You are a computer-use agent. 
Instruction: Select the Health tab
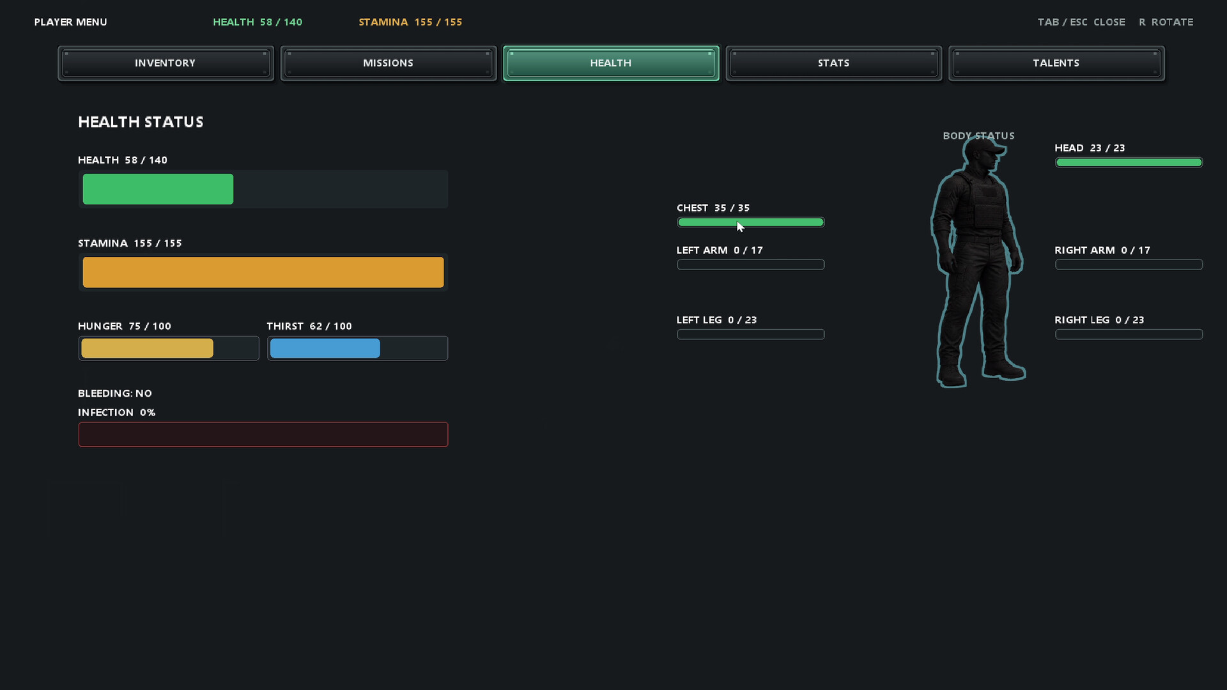tap(611, 63)
